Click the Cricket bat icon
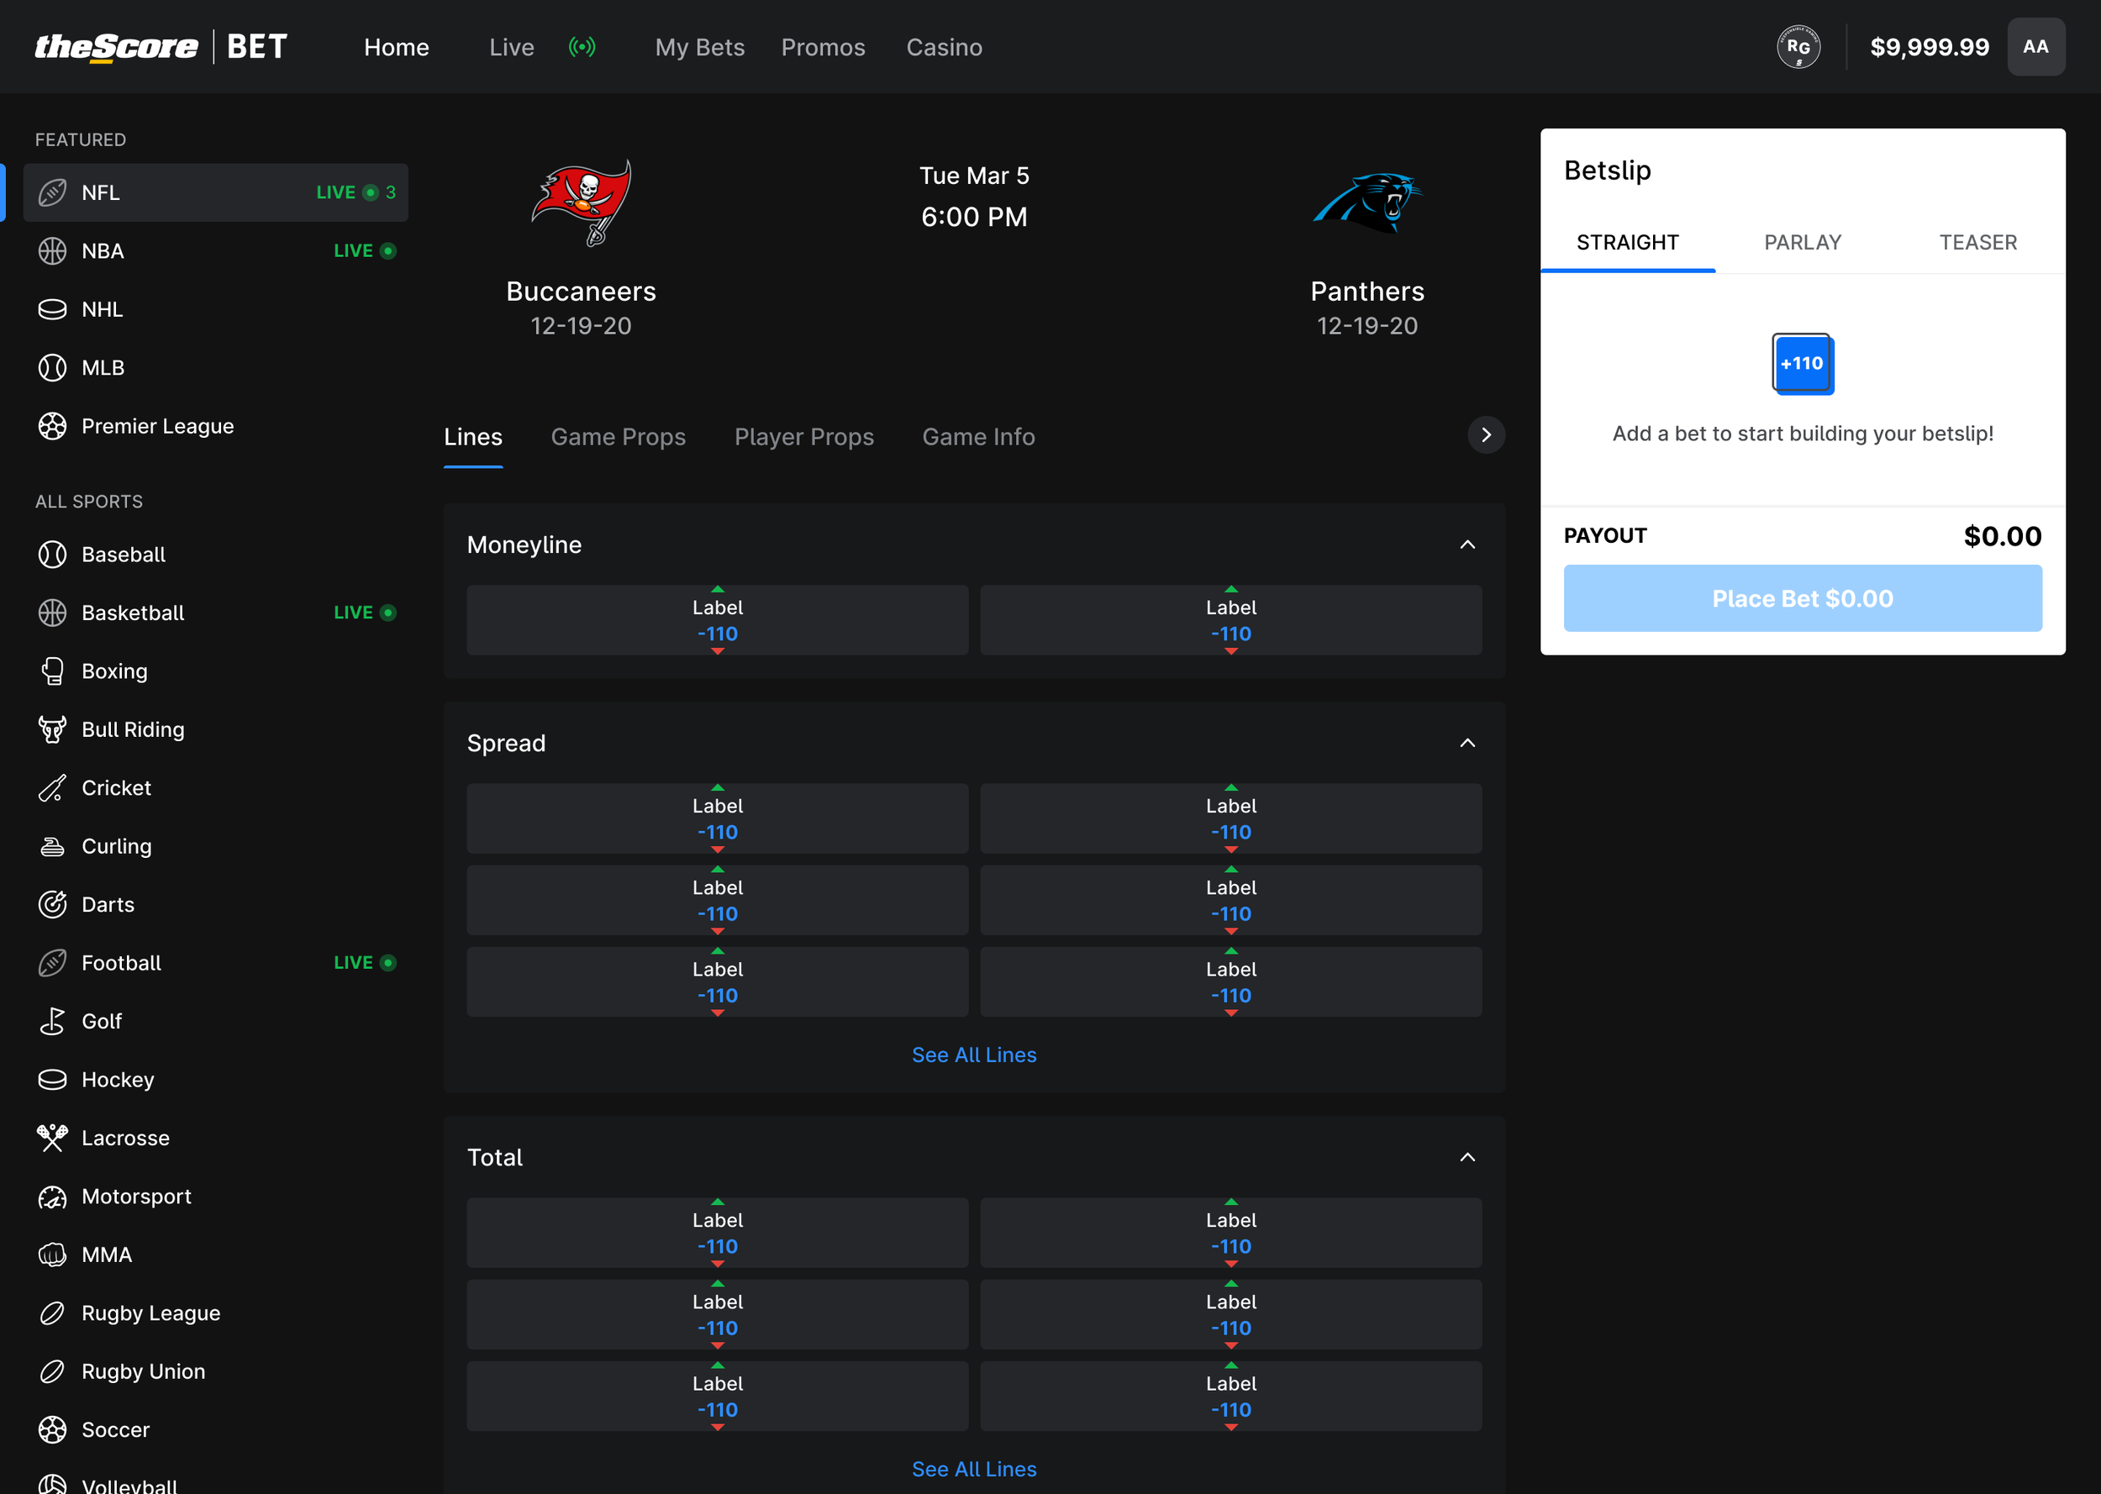Screen dimensions: 2101x1494 tap(52, 788)
